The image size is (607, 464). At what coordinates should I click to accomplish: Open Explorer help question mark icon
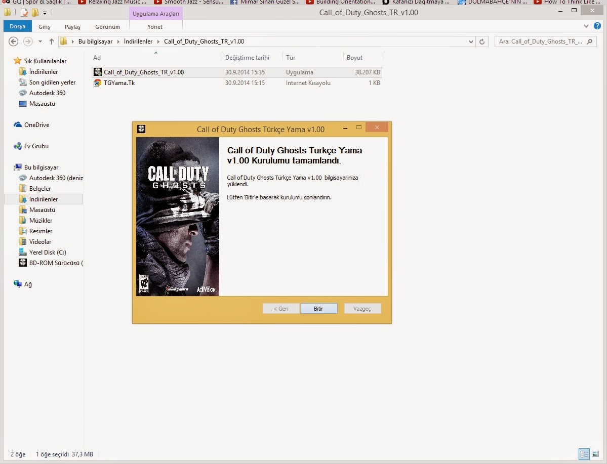coord(597,26)
